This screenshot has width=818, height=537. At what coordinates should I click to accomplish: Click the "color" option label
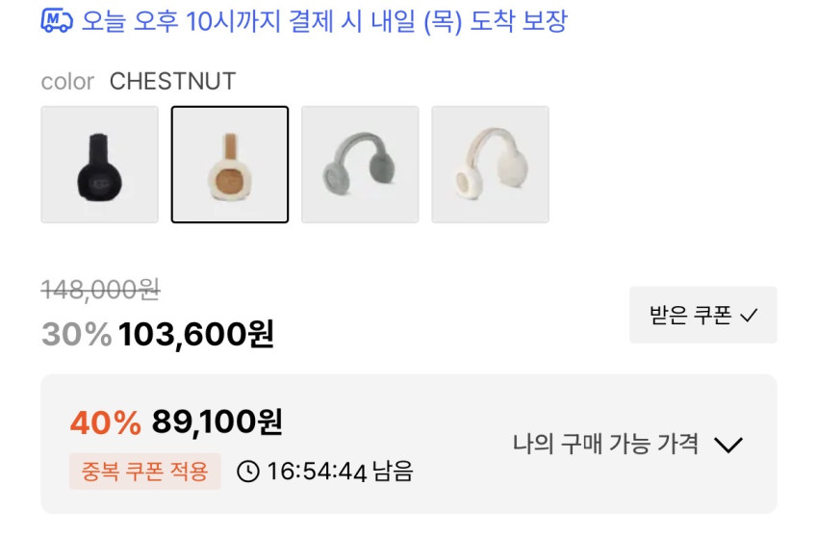coord(67,82)
